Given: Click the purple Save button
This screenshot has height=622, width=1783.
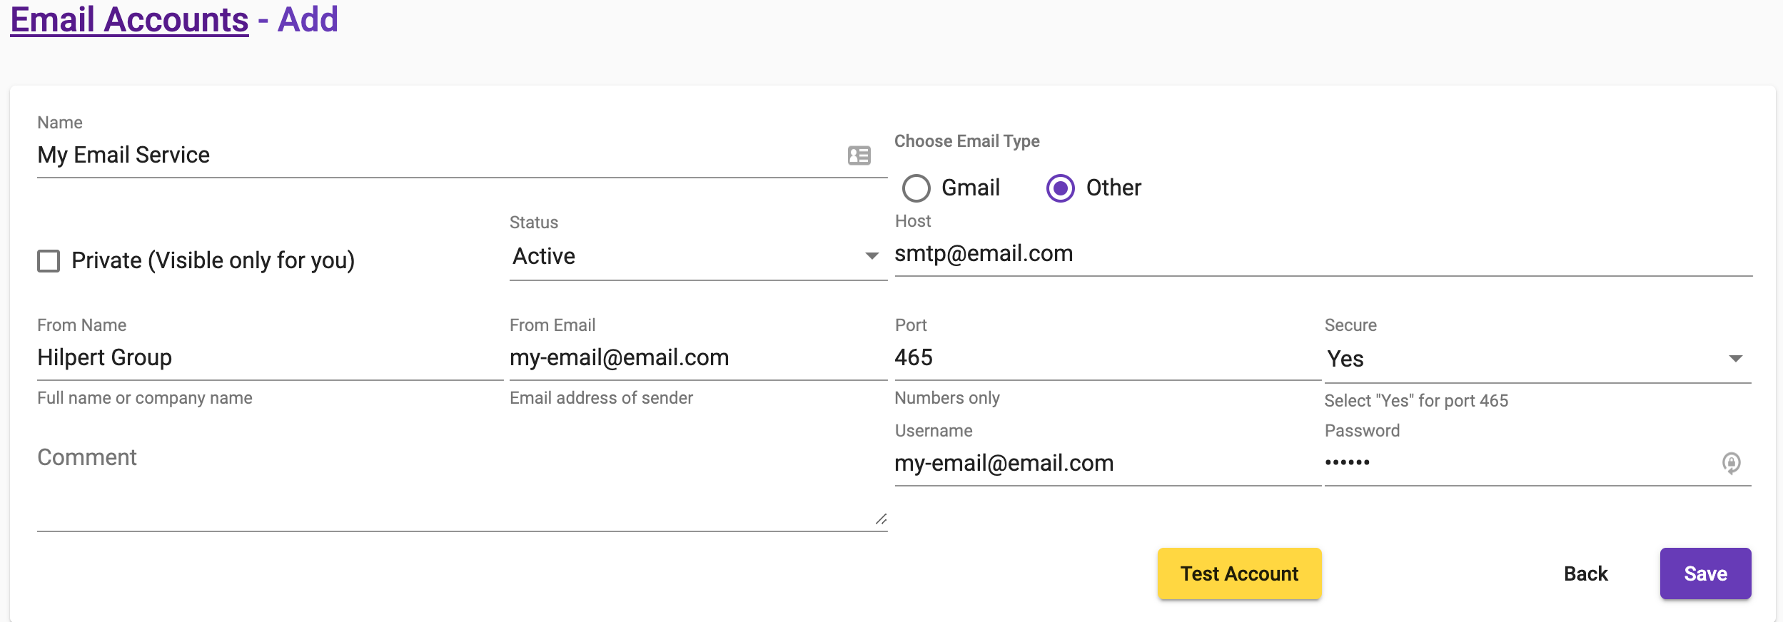Looking at the screenshot, I should (1704, 573).
